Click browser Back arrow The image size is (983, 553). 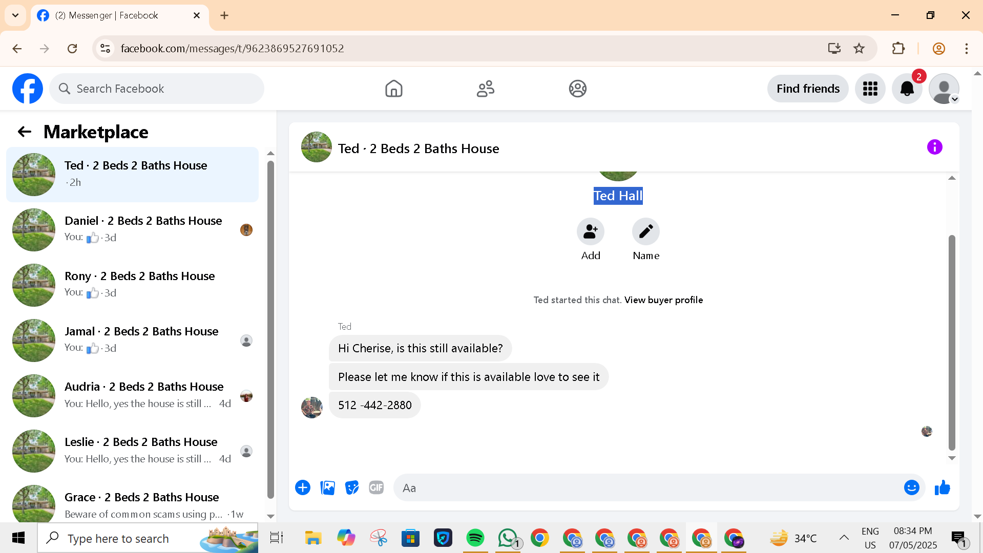click(x=17, y=49)
